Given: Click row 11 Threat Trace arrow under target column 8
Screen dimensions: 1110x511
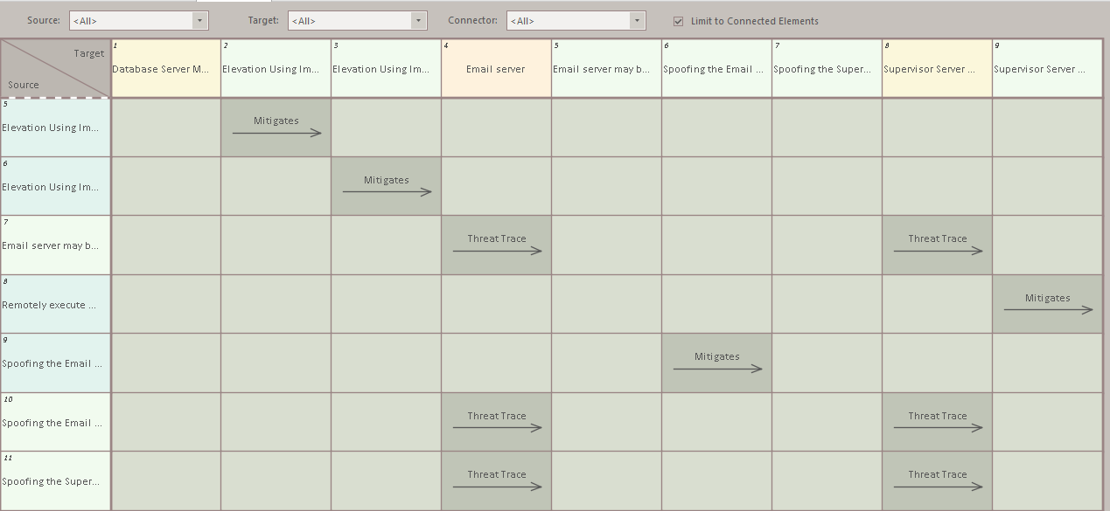Looking at the screenshot, I should (x=937, y=487).
